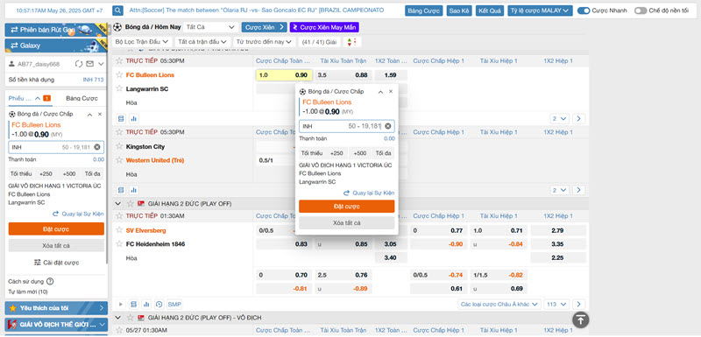Collapse the PLAY OFF - VÔ ĐỊCH league
The width and height of the screenshot is (701, 337).
[x=118, y=318]
